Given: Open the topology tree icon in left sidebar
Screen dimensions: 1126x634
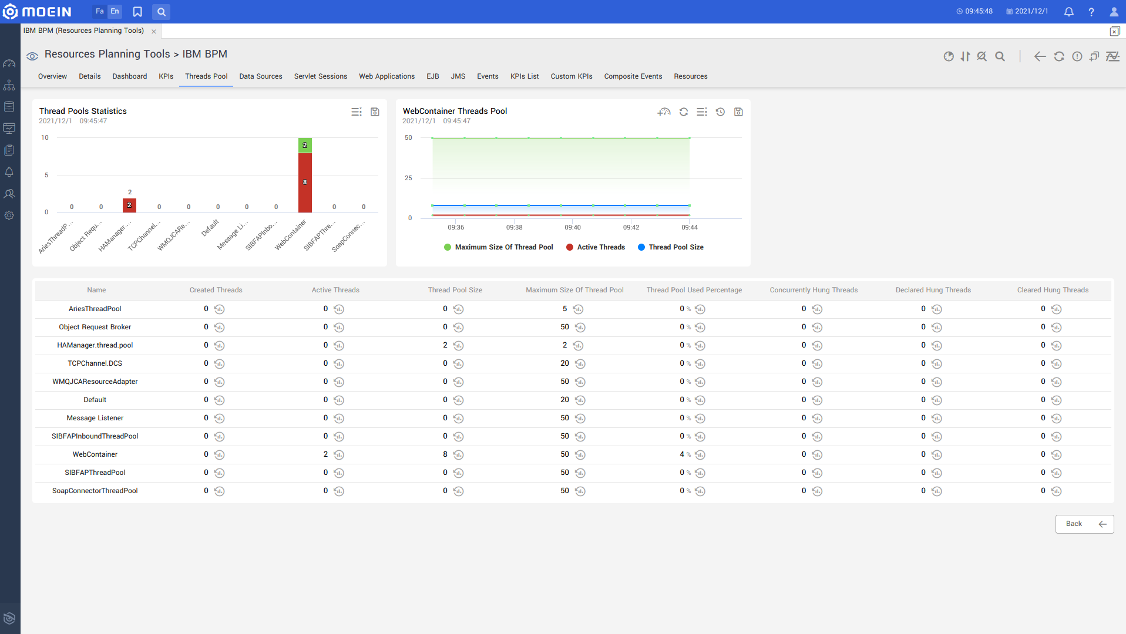Looking at the screenshot, I should pyautogui.click(x=9, y=86).
